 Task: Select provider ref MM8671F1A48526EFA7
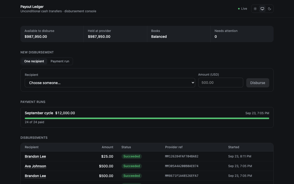(182, 176)
